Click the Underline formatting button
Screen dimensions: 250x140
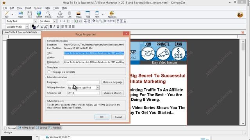coord(58,27)
